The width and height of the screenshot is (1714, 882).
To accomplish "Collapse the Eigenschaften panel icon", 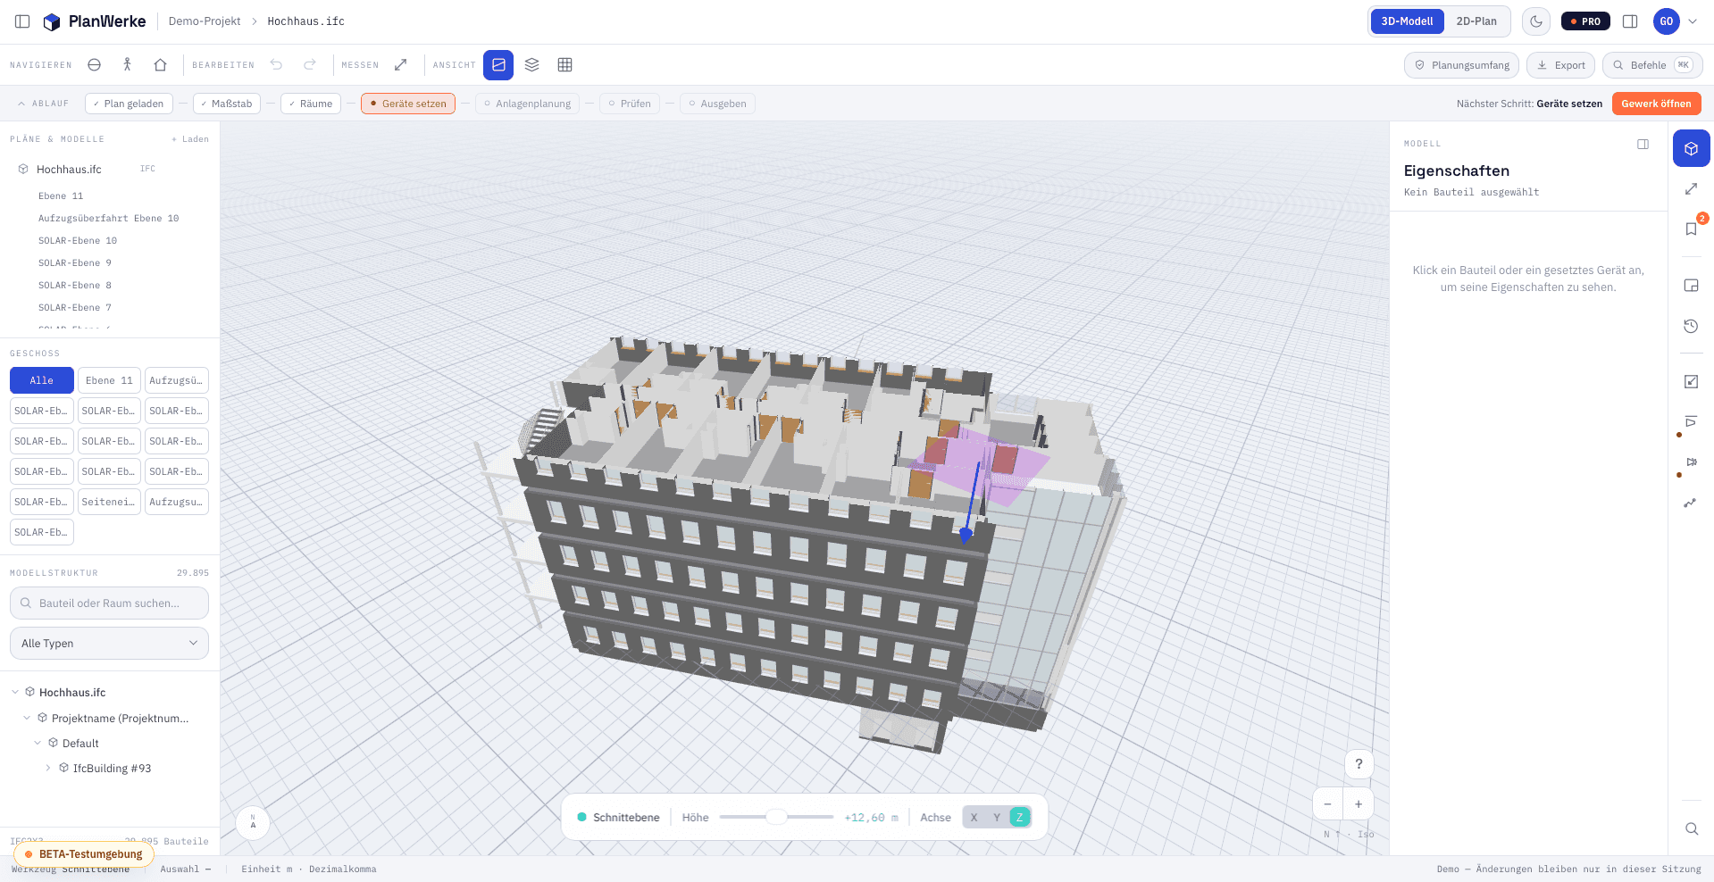I will (1643, 145).
